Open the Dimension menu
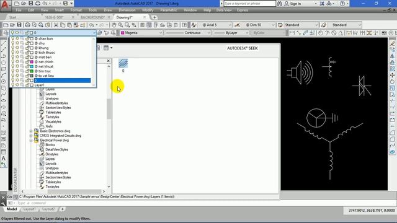Screen dimensions: 397x223 (x=127, y=10)
